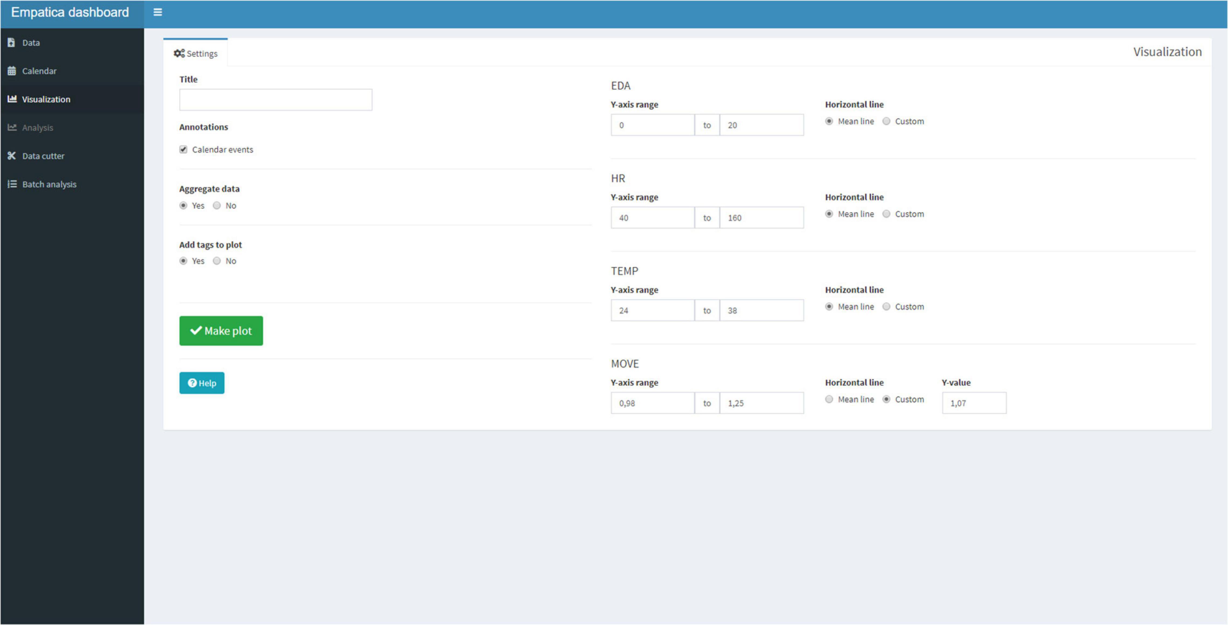
Task: Select Custom horizontal line for TEMP
Action: click(887, 306)
